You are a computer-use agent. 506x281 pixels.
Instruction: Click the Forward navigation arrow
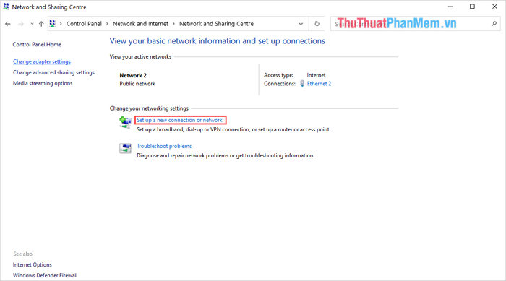(21, 24)
